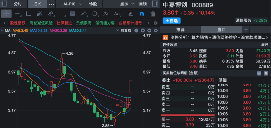Click the 买二 price 3.79
The image size is (271, 128).
(x=190, y=125)
